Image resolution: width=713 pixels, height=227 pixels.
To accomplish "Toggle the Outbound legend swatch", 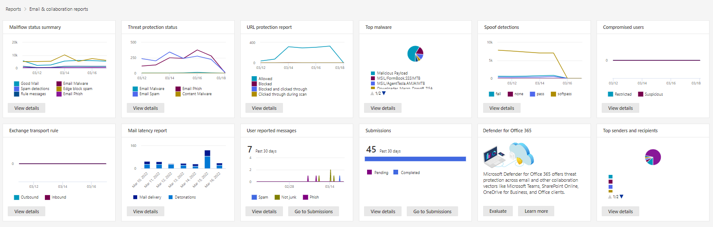I will click(x=16, y=197).
